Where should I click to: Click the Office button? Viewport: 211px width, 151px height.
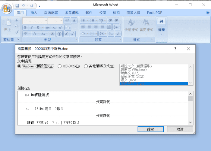7,9
